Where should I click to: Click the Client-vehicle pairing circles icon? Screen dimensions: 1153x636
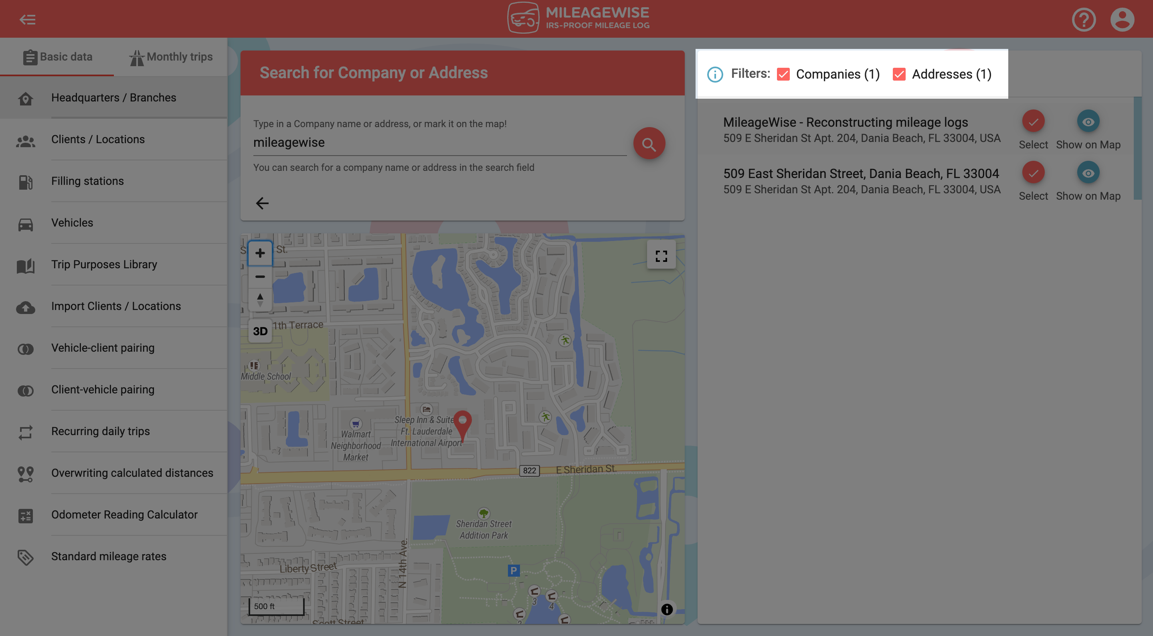[26, 390]
